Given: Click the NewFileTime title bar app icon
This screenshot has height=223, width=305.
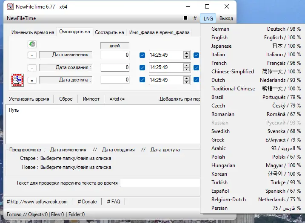Looking at the screenshot, I should click(x=10, y=7).
